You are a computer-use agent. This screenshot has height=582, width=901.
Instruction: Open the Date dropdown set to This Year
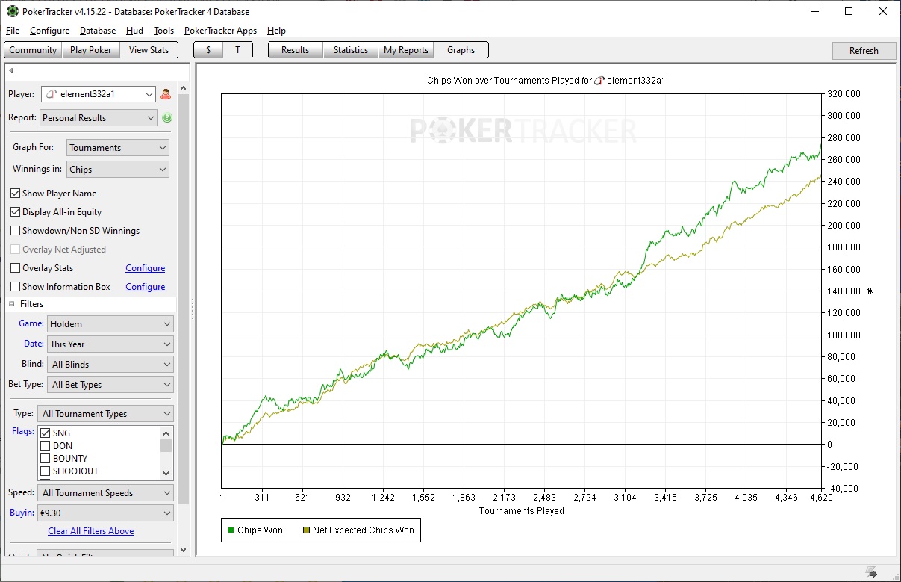click(x=110, y=344)
